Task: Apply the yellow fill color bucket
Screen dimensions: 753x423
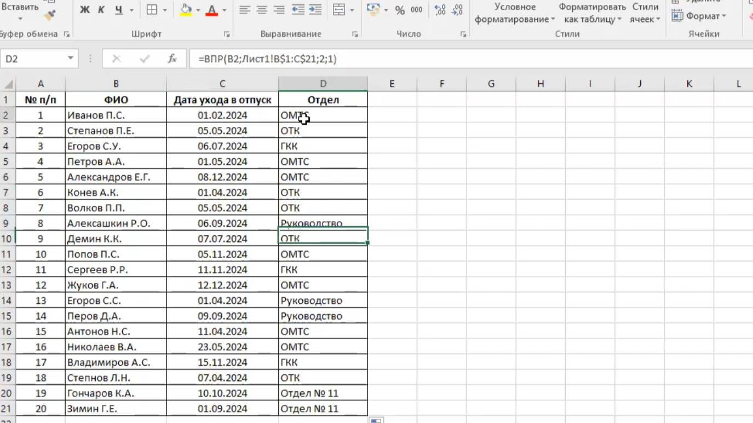Action: click(x=186, y=10)
